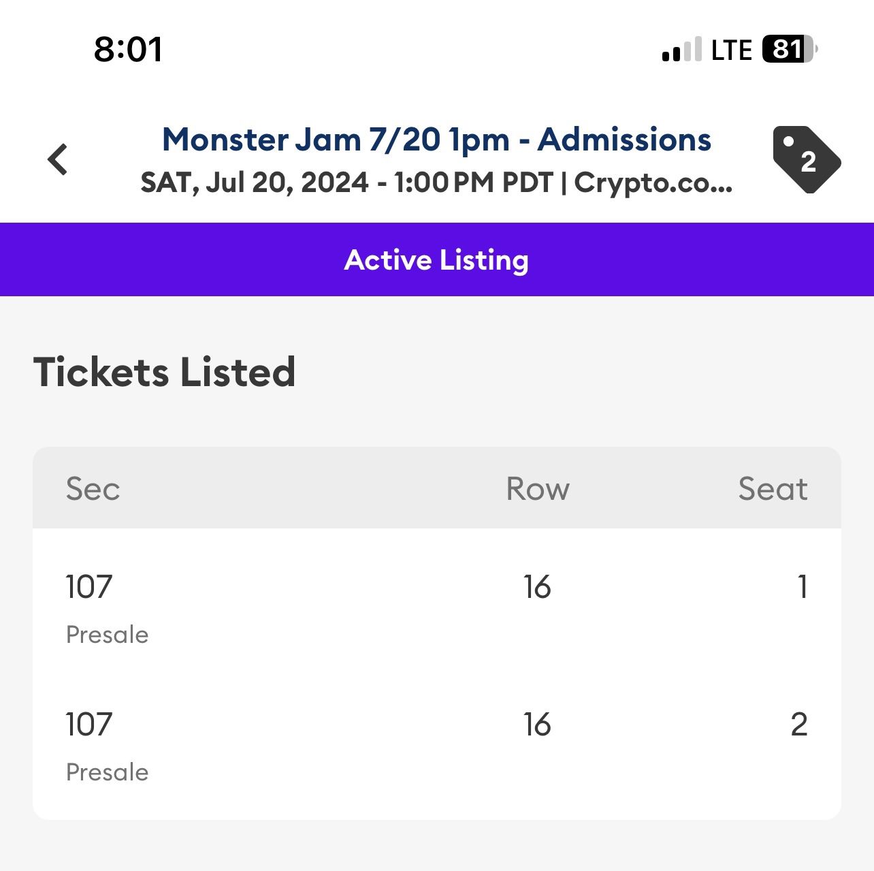Tap the battery indicator showing 81

point(786,49)
